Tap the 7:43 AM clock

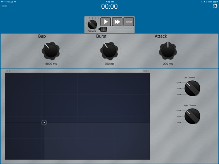(109, 2)
